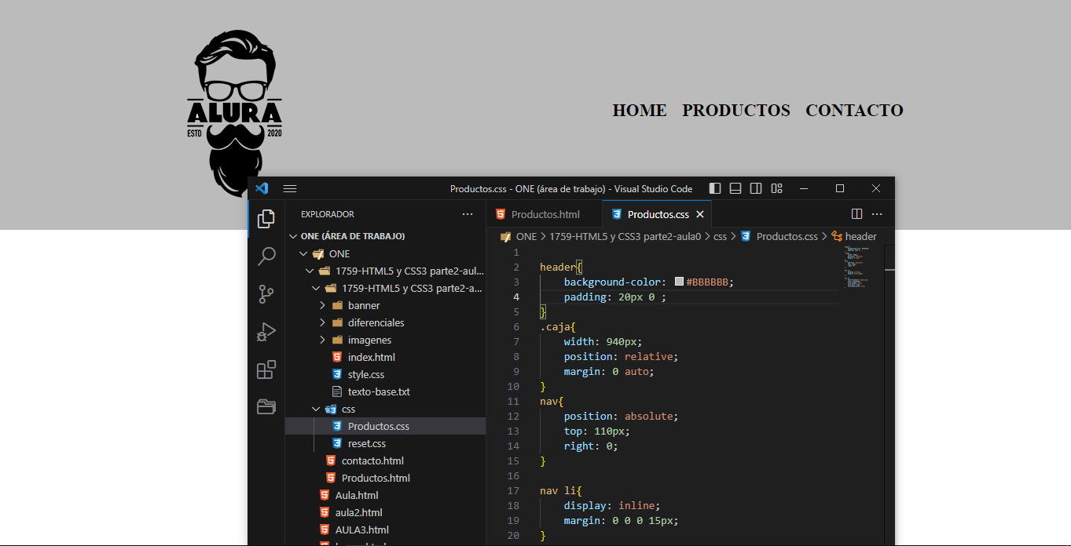This screenshot has width=1071, height=546.
Task: Open editor More Actions ellipsis
Action: (x=877, y=214)
